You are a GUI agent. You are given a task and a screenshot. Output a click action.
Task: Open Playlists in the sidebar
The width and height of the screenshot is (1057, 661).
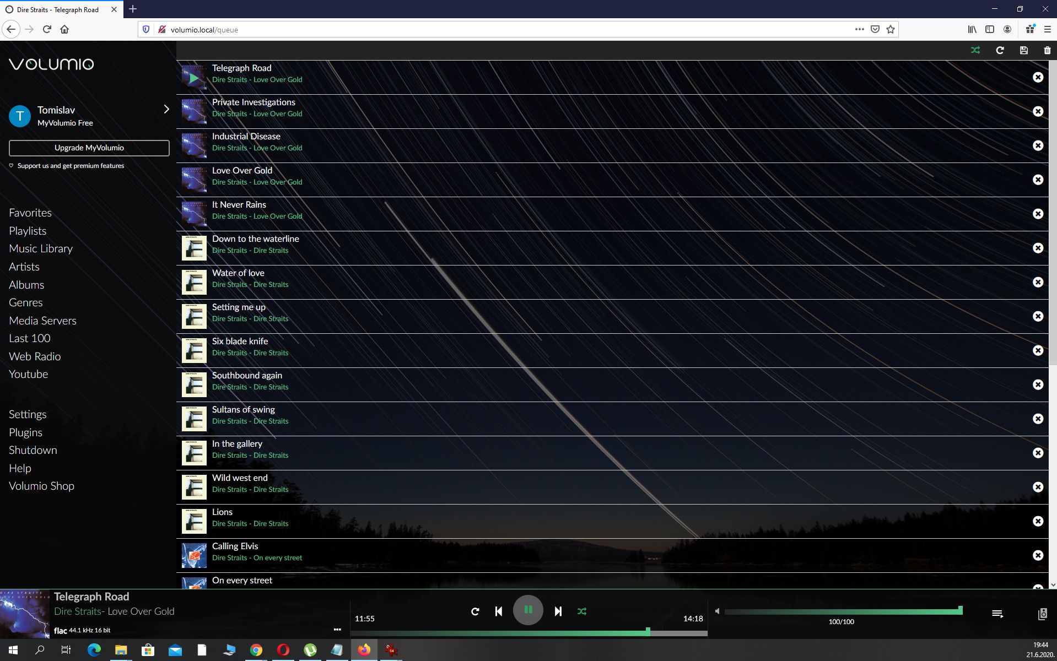click(x=28, y=231)
